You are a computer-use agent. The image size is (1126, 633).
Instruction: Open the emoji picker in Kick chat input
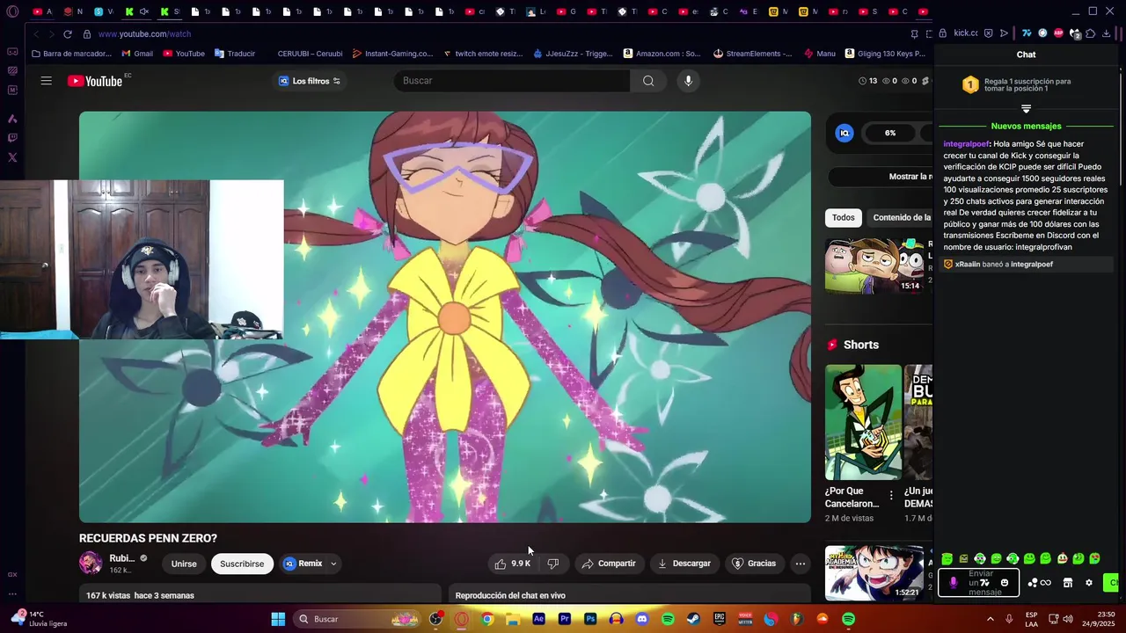click(x=1005, y=582)
